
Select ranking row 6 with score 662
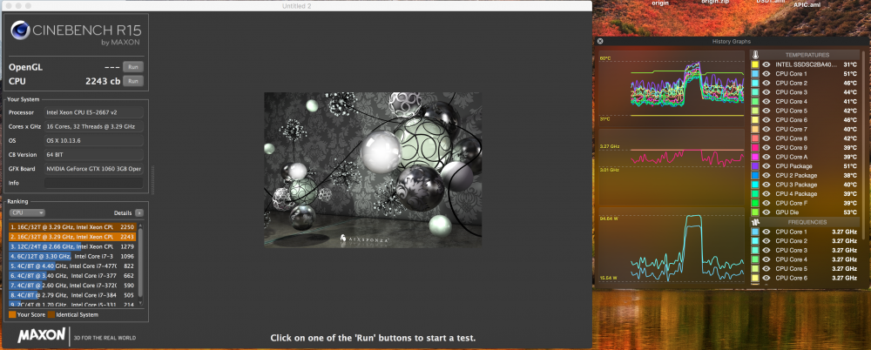point(72,275)
